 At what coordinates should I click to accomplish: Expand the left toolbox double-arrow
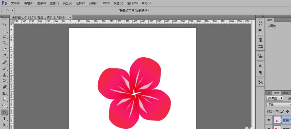pyautogui.click(x=2, y=16)
